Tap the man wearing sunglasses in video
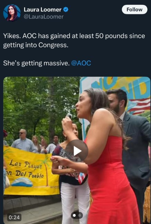Screen dimensions: 151x224 pos(23,141)
